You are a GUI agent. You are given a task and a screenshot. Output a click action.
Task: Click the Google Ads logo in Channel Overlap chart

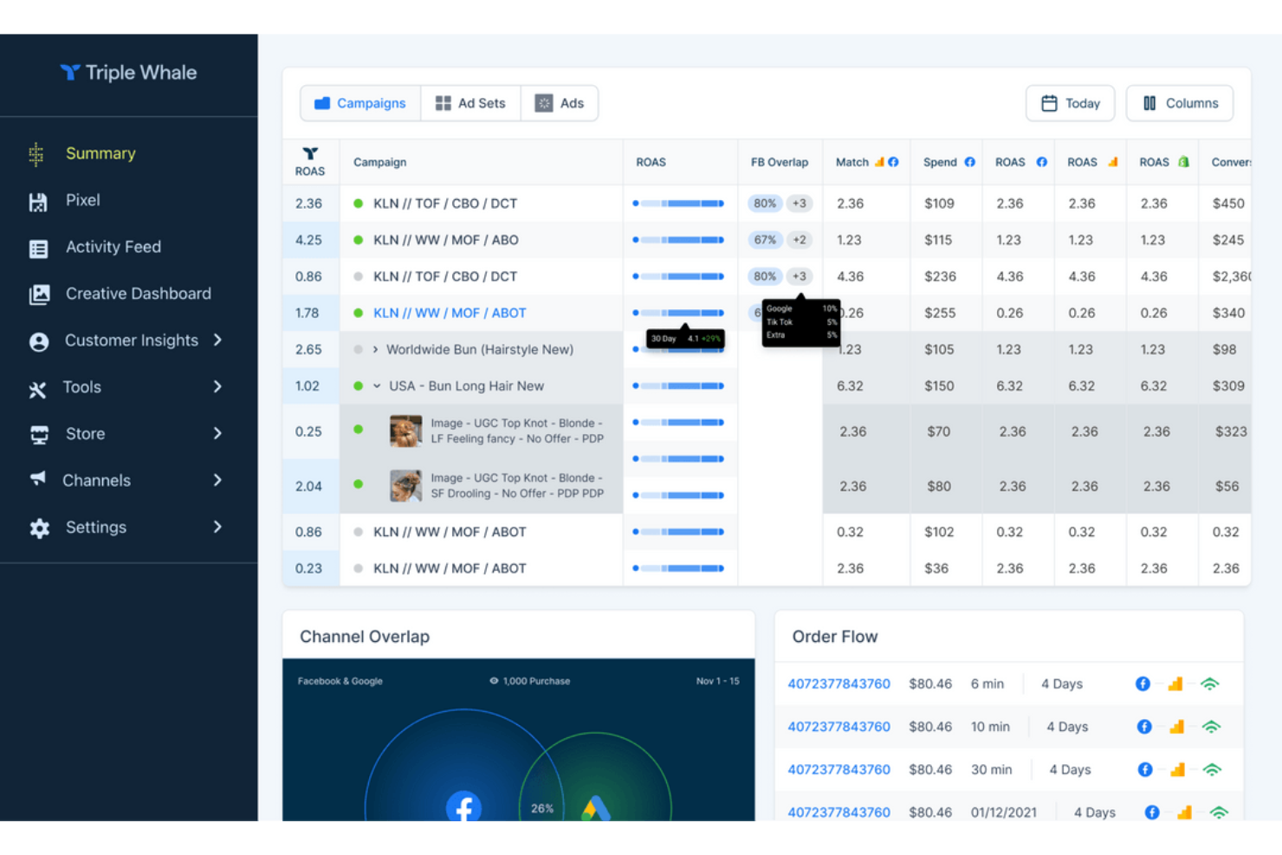[596, 807]
